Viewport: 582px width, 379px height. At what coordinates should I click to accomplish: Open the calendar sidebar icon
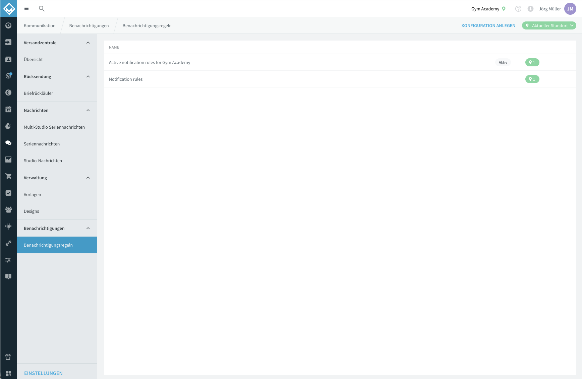click(x=8, y=109)
